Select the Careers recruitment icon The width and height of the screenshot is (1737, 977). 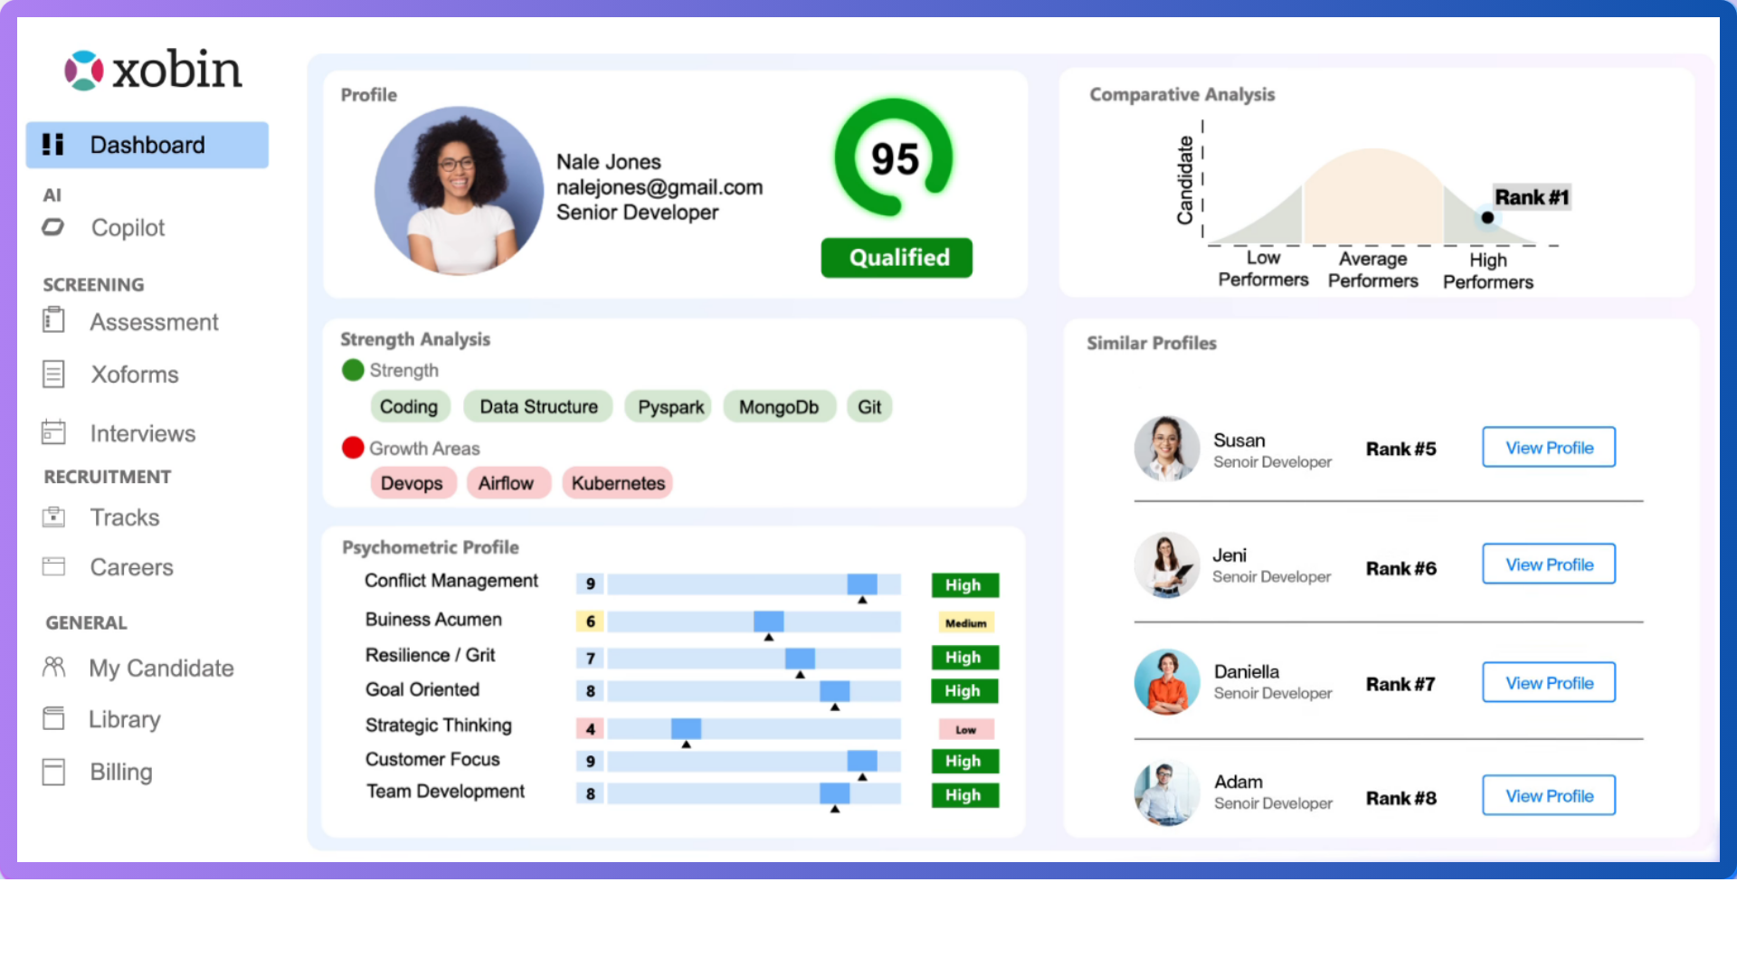(56, 564)
